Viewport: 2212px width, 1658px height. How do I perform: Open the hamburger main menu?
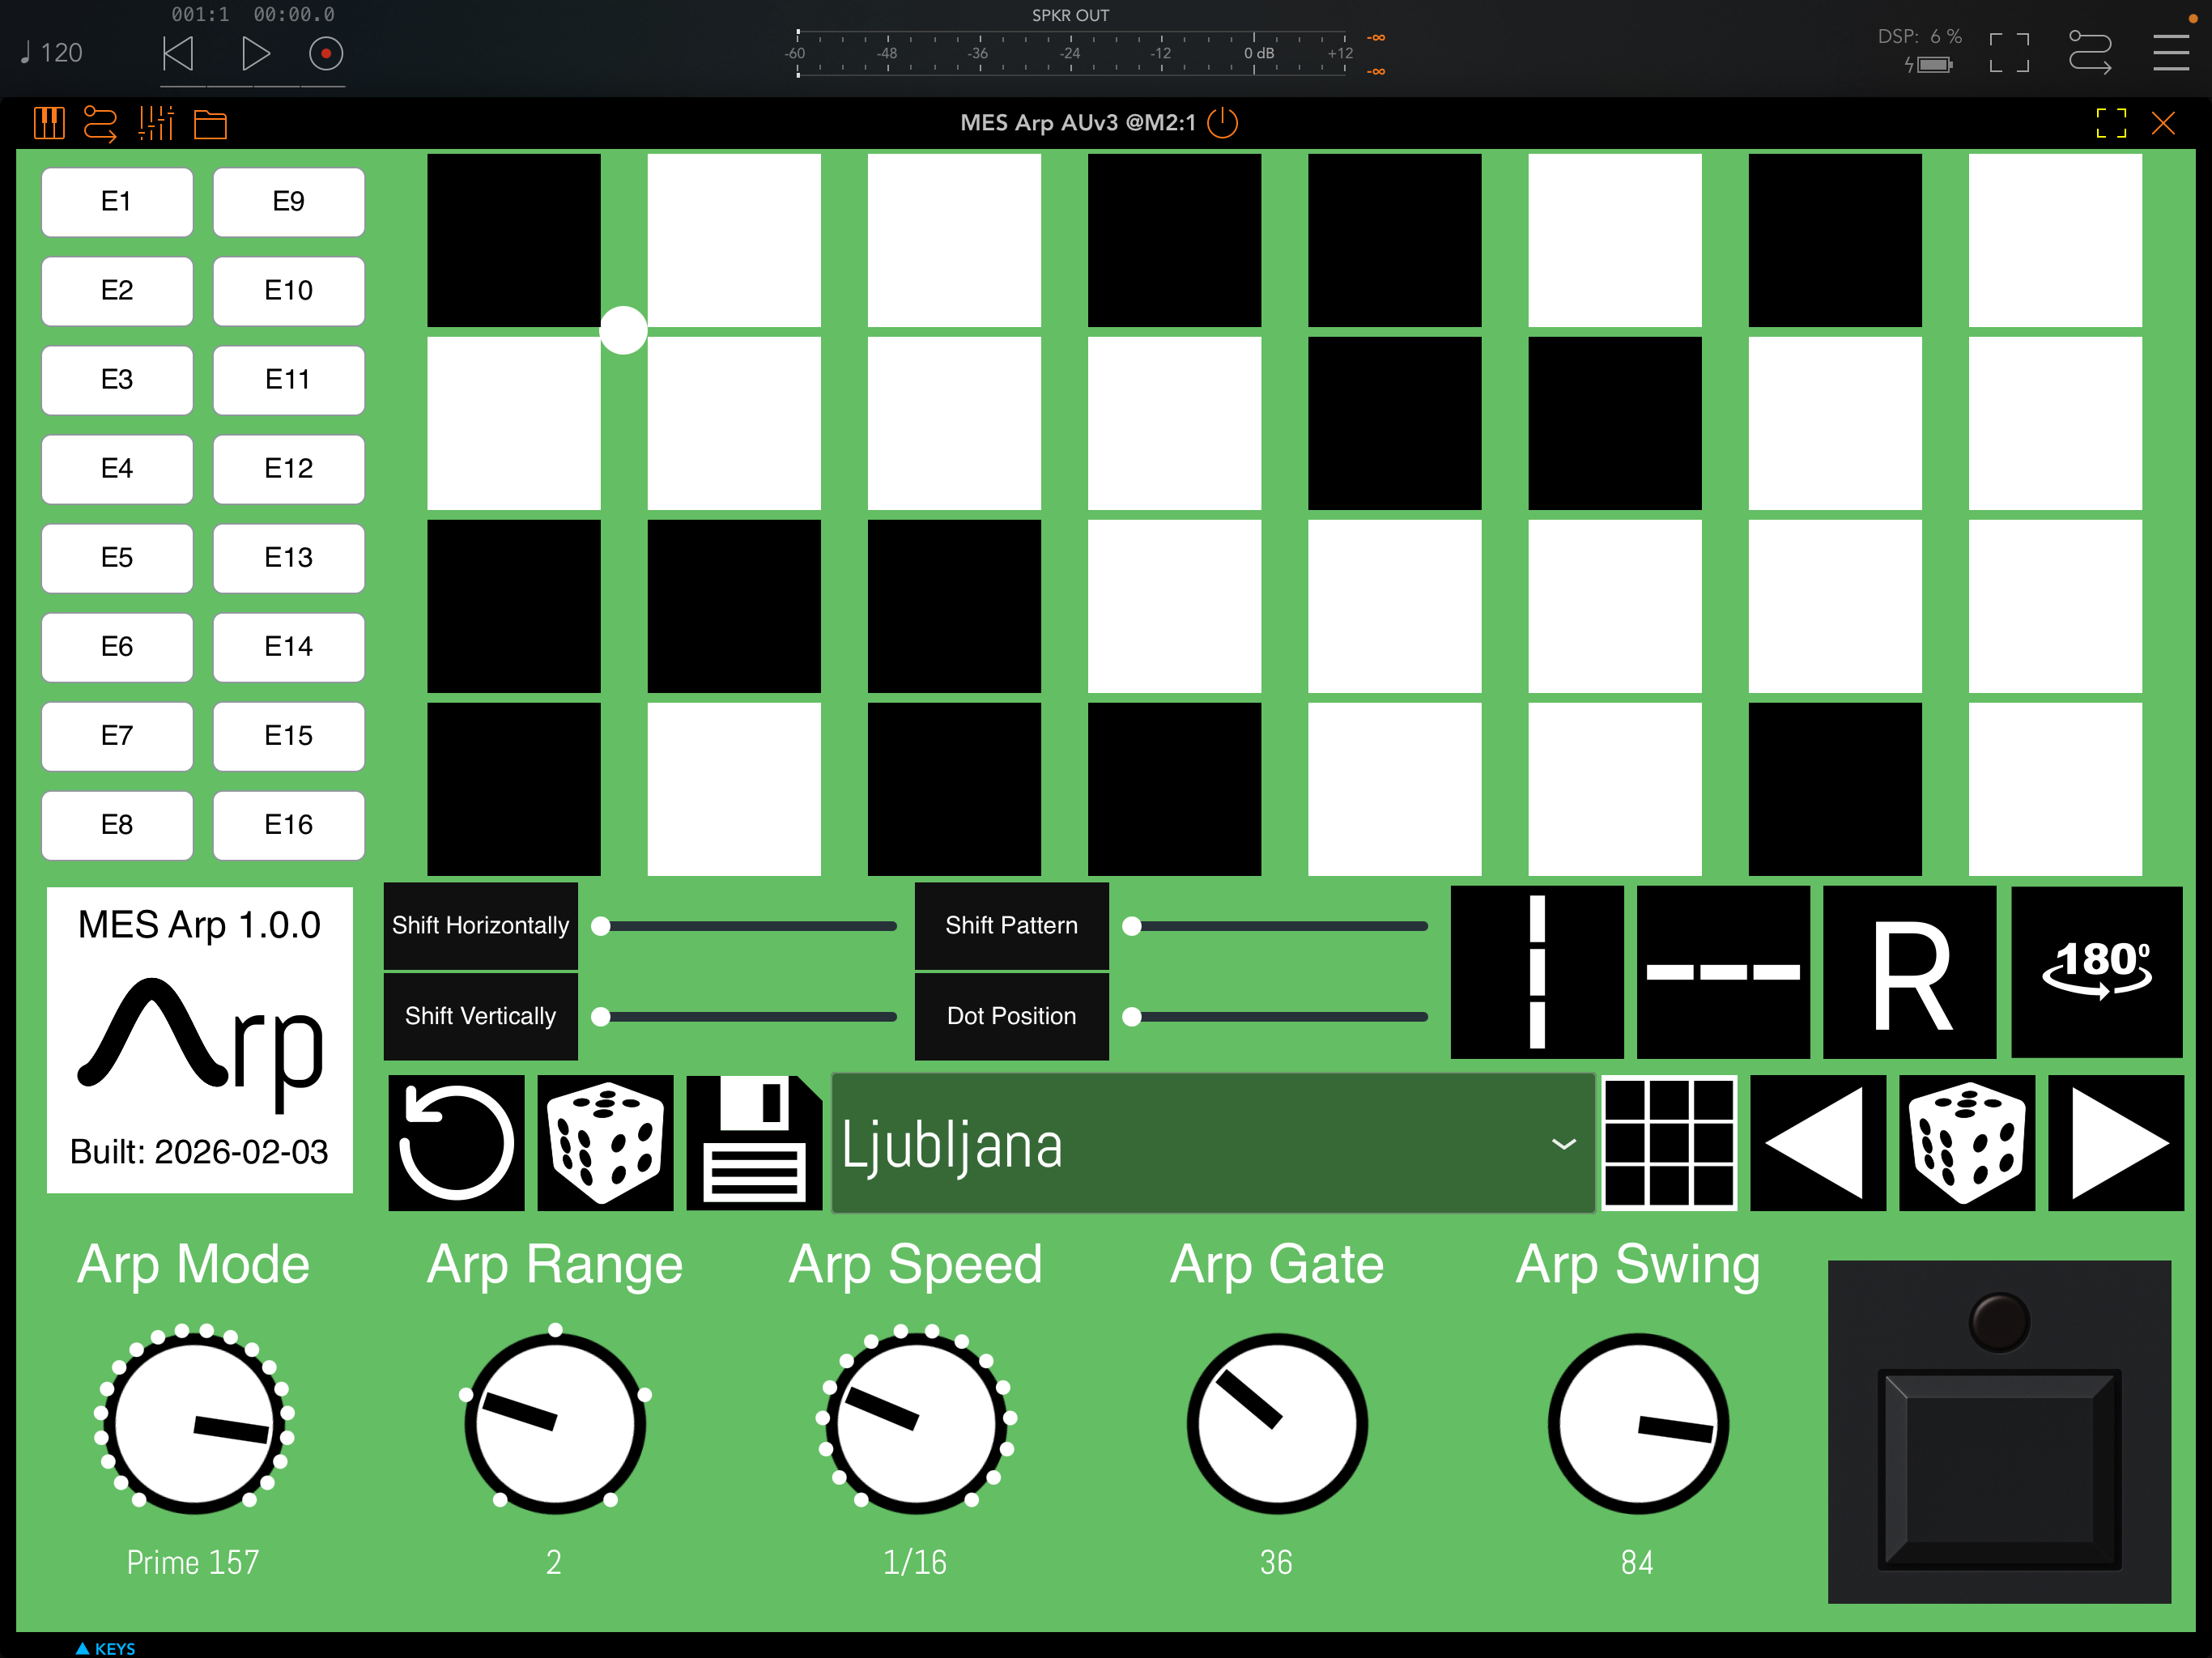coord(2171,53)
